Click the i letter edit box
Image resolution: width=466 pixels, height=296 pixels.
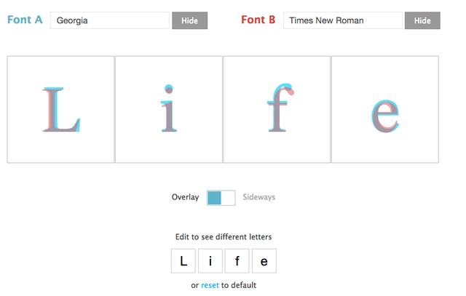click(210, 261)
